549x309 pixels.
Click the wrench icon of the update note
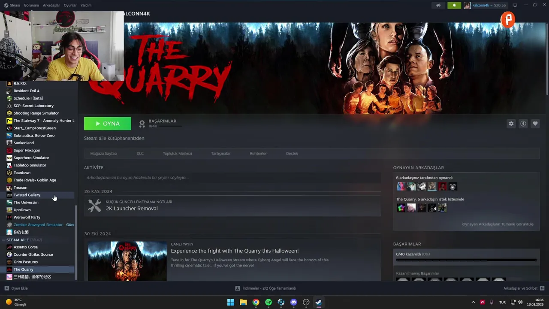click(94, 206)
